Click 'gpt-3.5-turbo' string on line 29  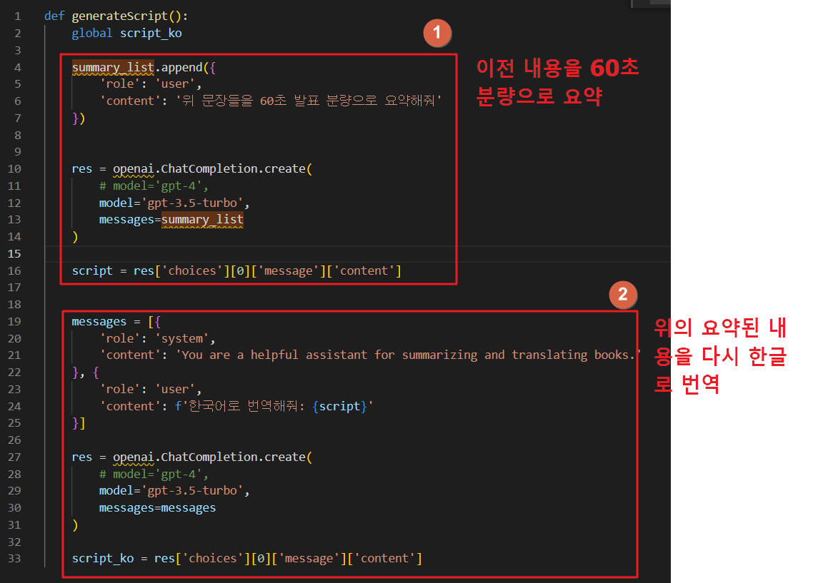click(x=192, y=491)
